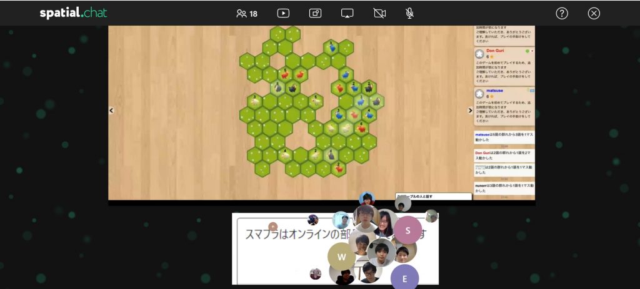Open player Don Guri's name link
The width and height of the screenshot is (640, 289).
click(x=495, y=51)
